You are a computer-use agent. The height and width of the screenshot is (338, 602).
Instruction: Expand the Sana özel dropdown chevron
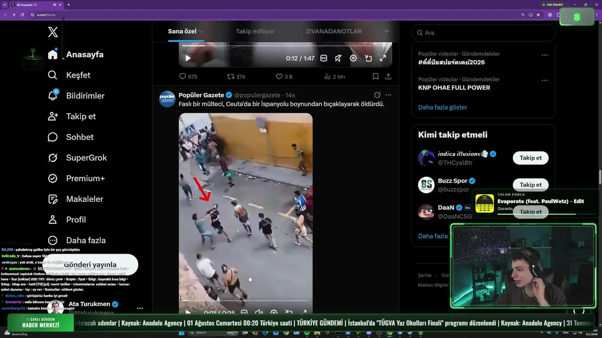[201, 31]
